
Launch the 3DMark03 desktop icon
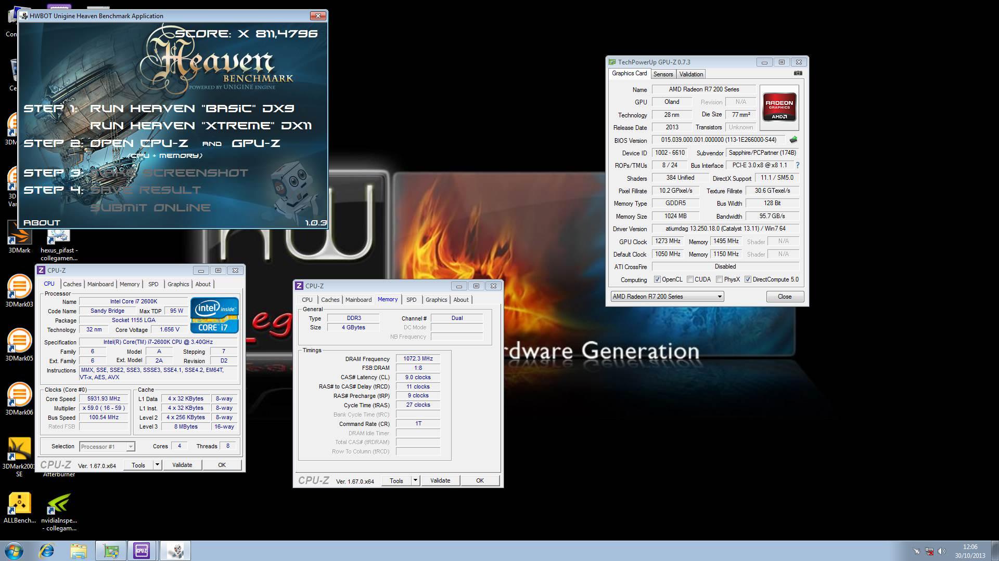19,291
